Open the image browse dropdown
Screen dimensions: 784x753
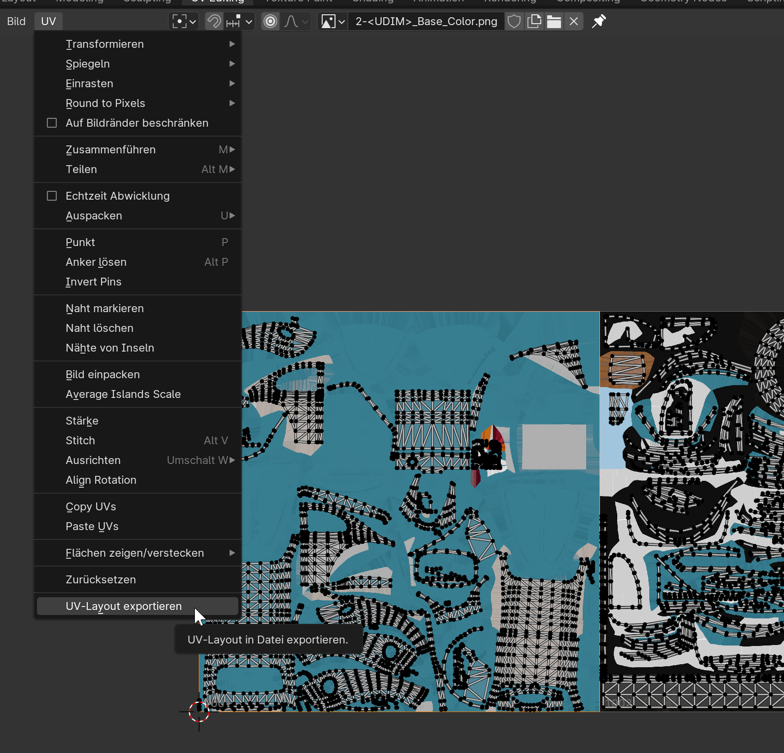pyautogui.click(x=333, y=22)
